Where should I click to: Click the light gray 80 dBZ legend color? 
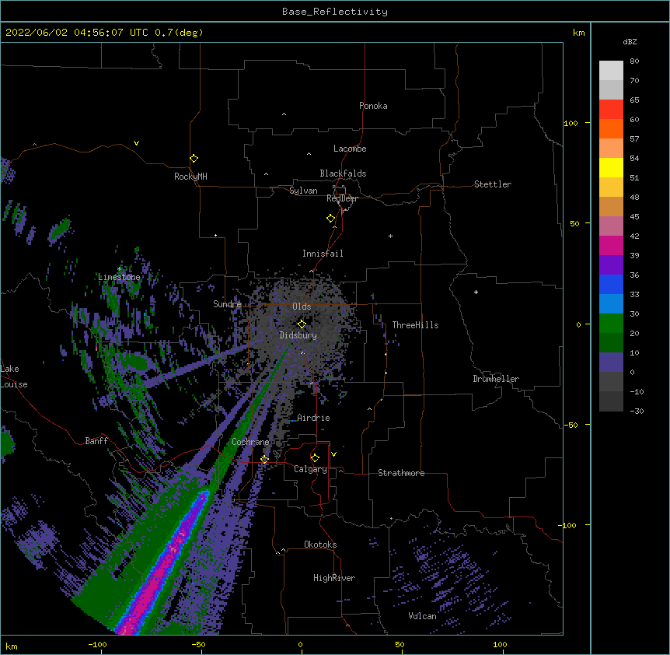pos(611,70)
